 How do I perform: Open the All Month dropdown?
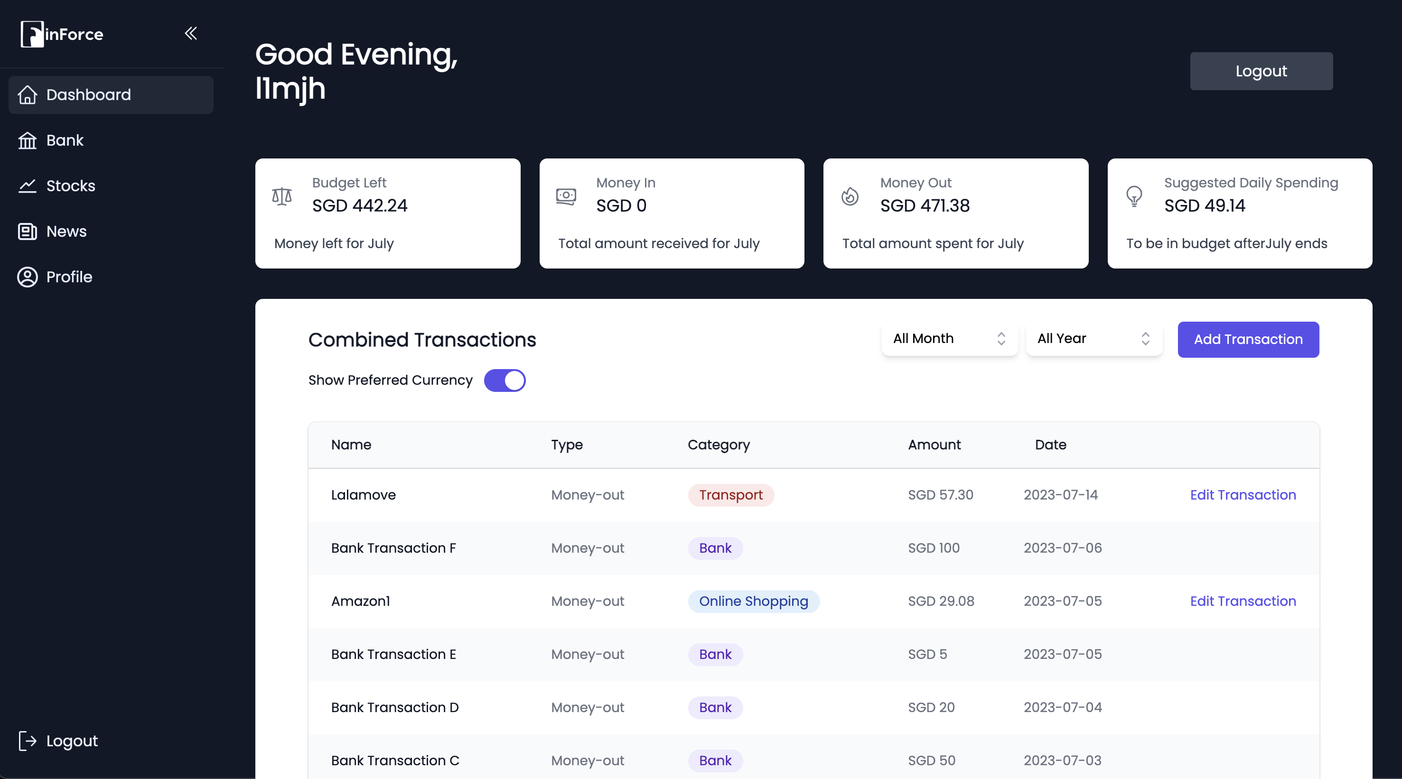(x=949, y=338)
